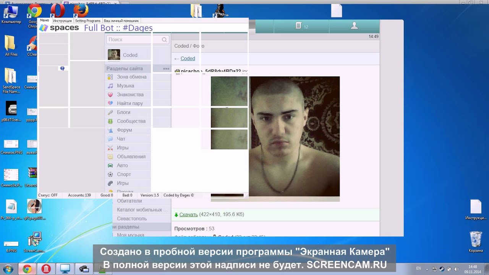
Task: Open the Coded profile avatar
Action: 114,55
